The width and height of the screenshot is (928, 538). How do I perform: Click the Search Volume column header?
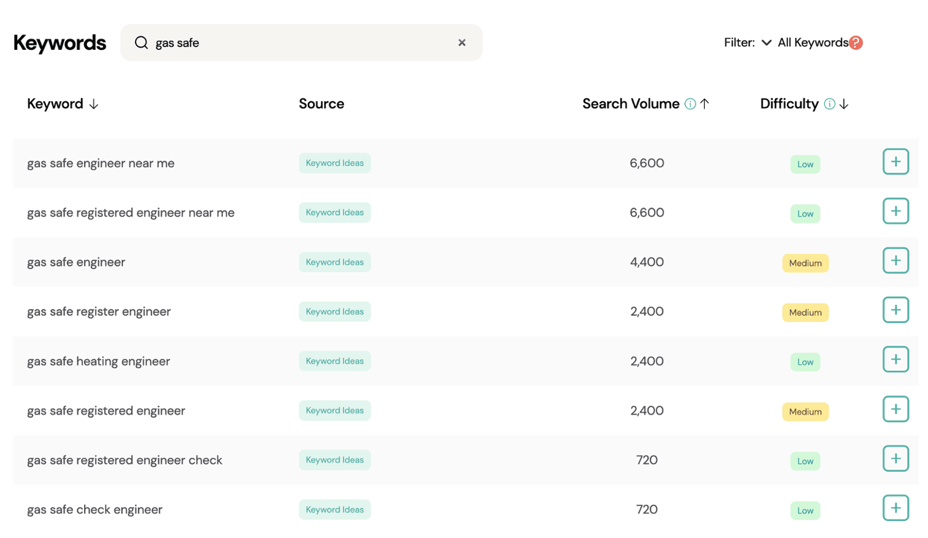point(630,104)
